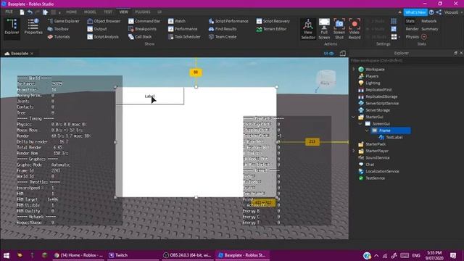Click the What's New button
Image resolution: width=464 pixels, height=261 pixels.
tap(415, 12)
